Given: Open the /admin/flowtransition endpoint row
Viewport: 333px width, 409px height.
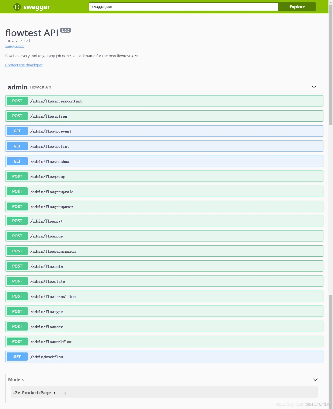Looking at the screenshot, I should pos(165,296).
